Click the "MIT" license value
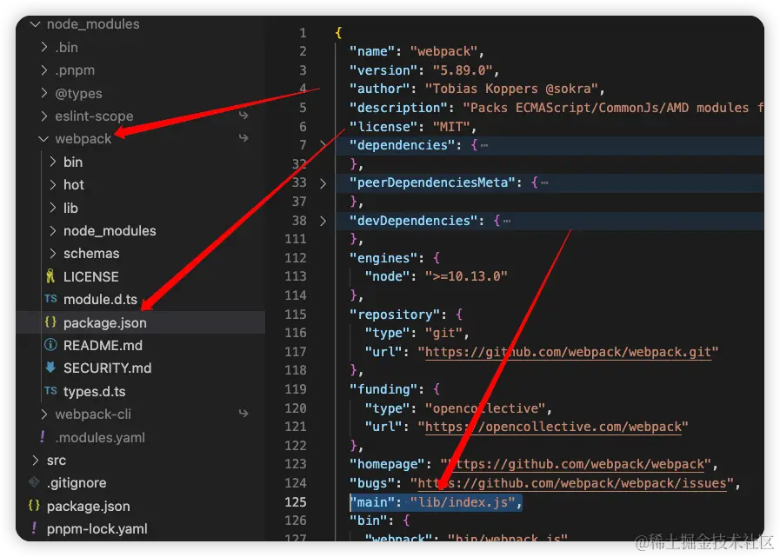The image size is (780, 557). [x=451, y=127]
